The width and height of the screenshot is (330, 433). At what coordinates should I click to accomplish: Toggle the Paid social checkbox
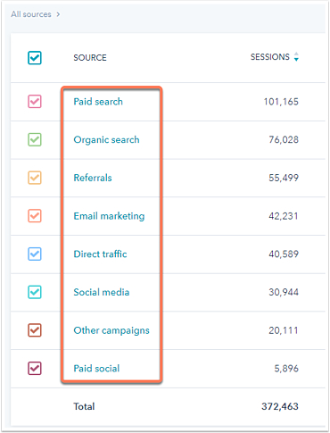35,368
